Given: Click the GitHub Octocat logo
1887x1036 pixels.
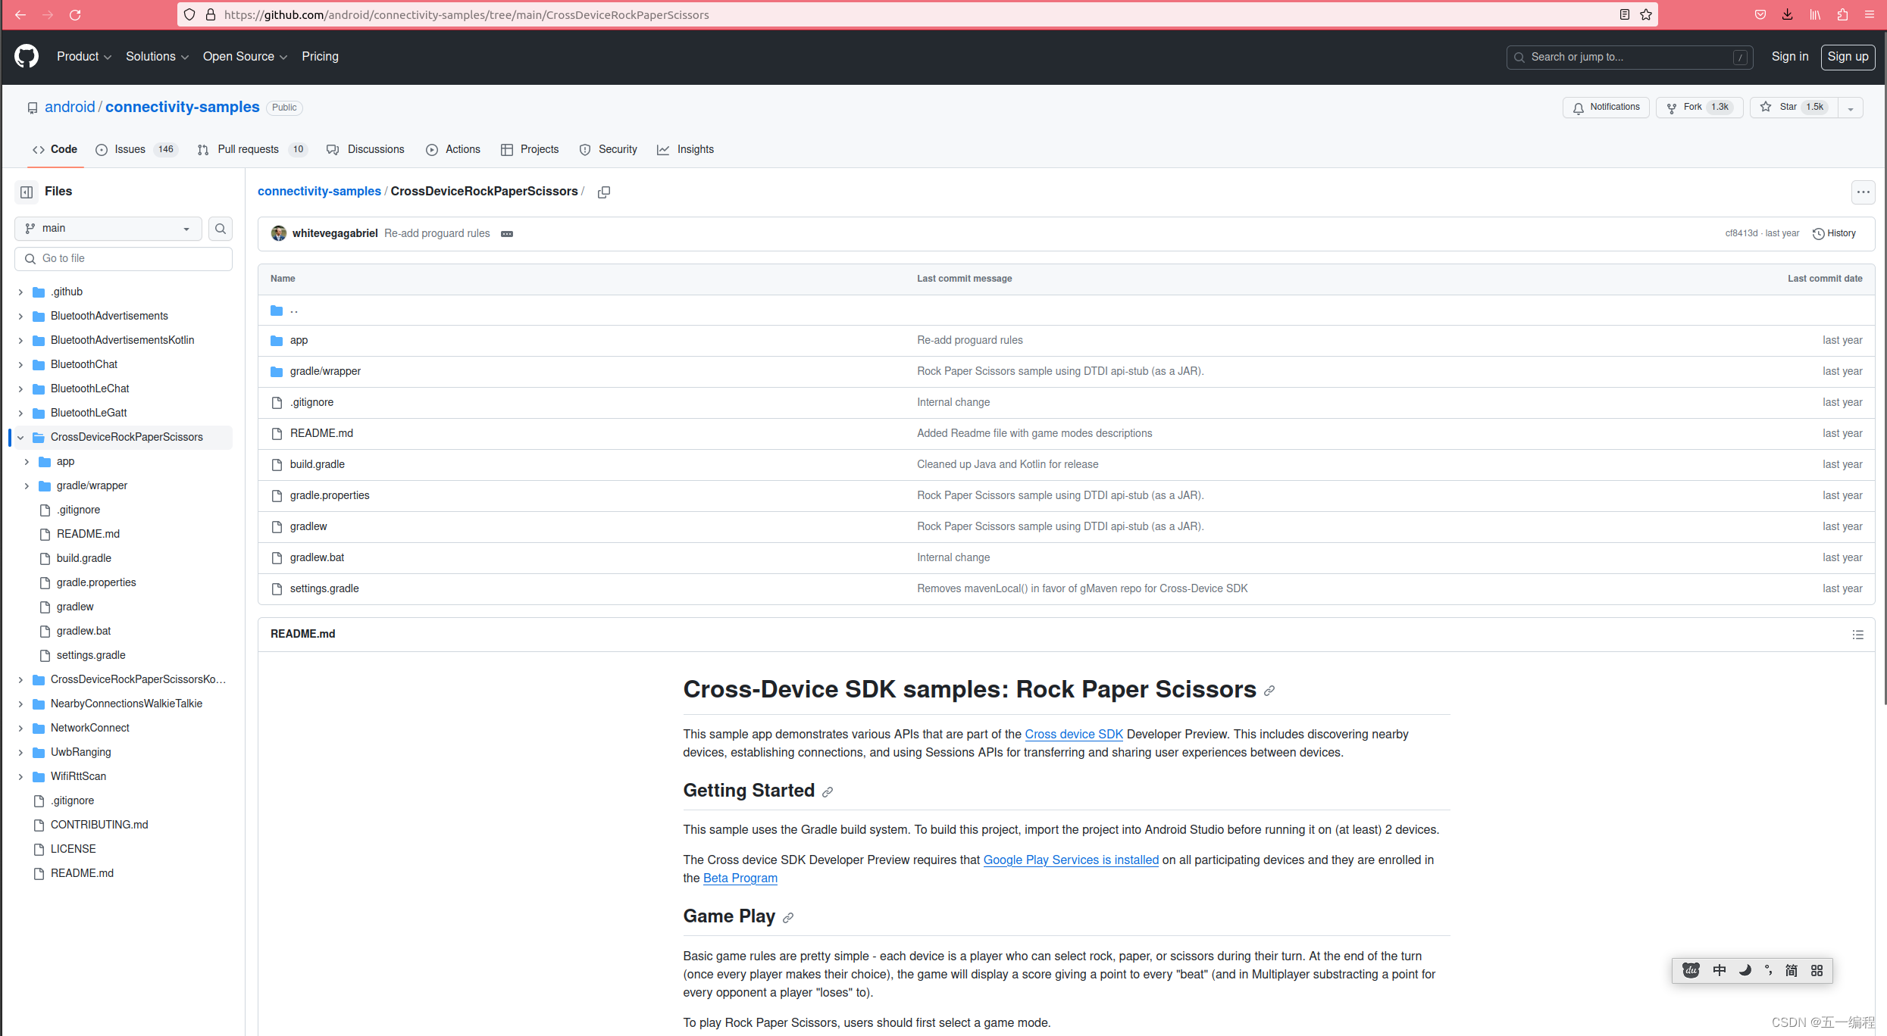Looking at the screenshot, I should [x=27, y=56].
